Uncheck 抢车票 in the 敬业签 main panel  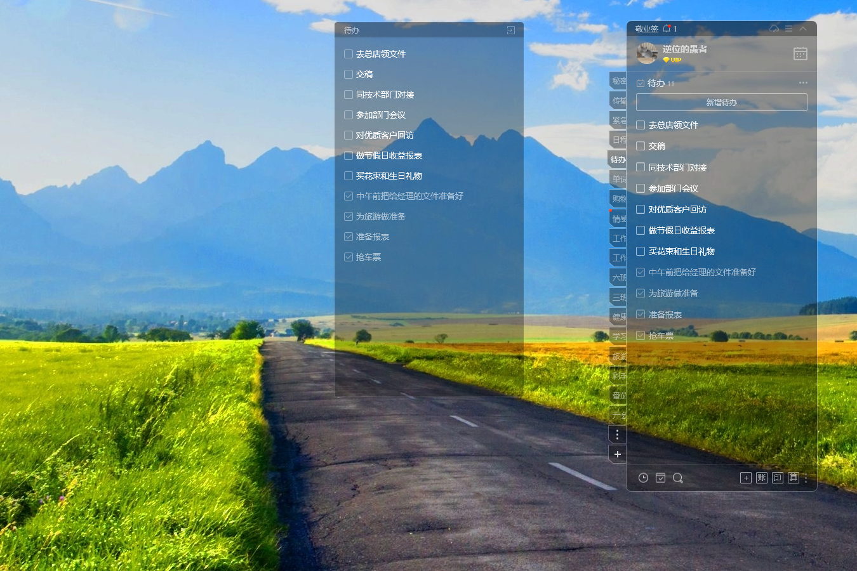[641, 336]
